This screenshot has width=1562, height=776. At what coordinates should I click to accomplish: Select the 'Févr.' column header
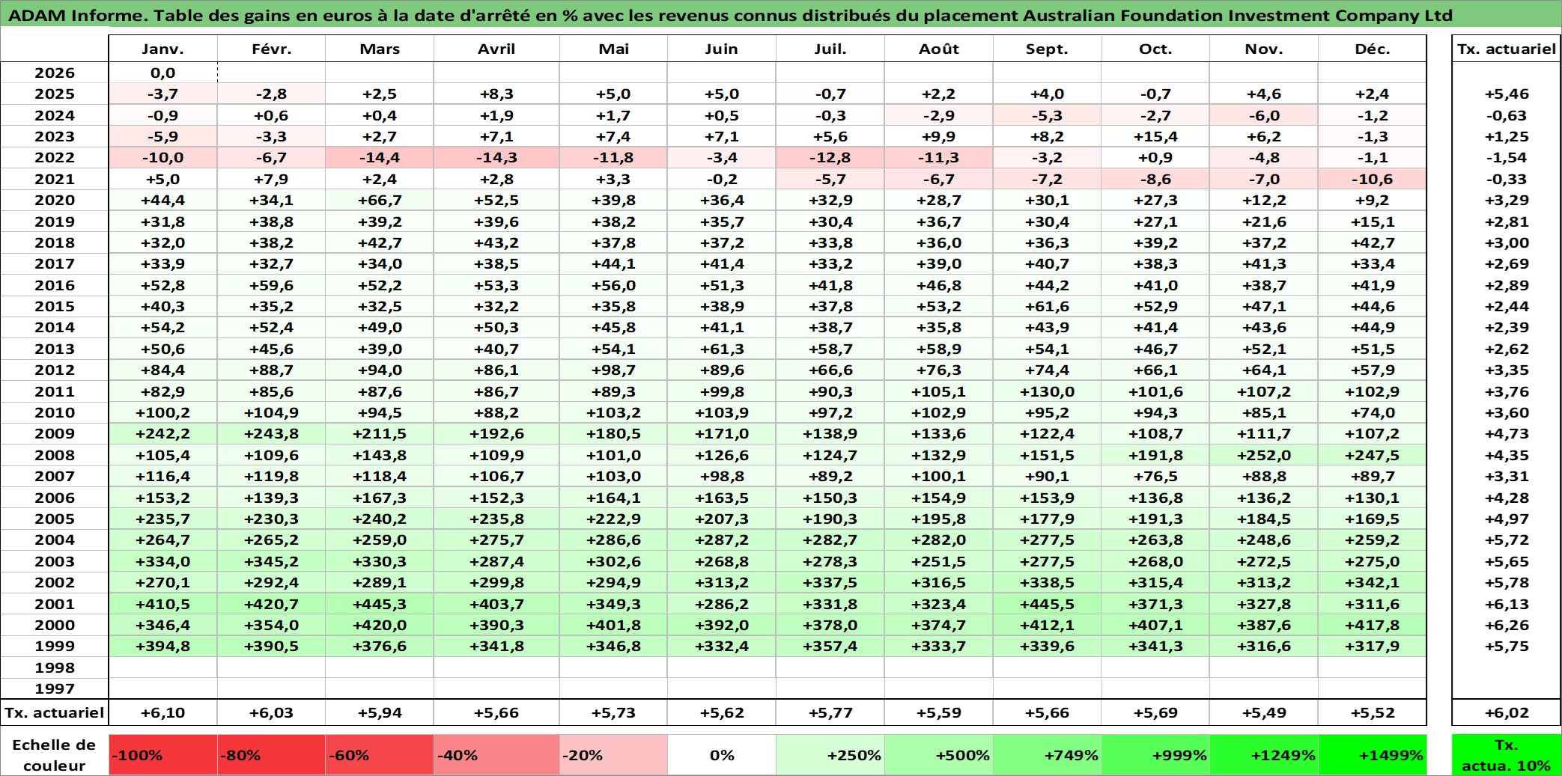[x=271, y=49]
